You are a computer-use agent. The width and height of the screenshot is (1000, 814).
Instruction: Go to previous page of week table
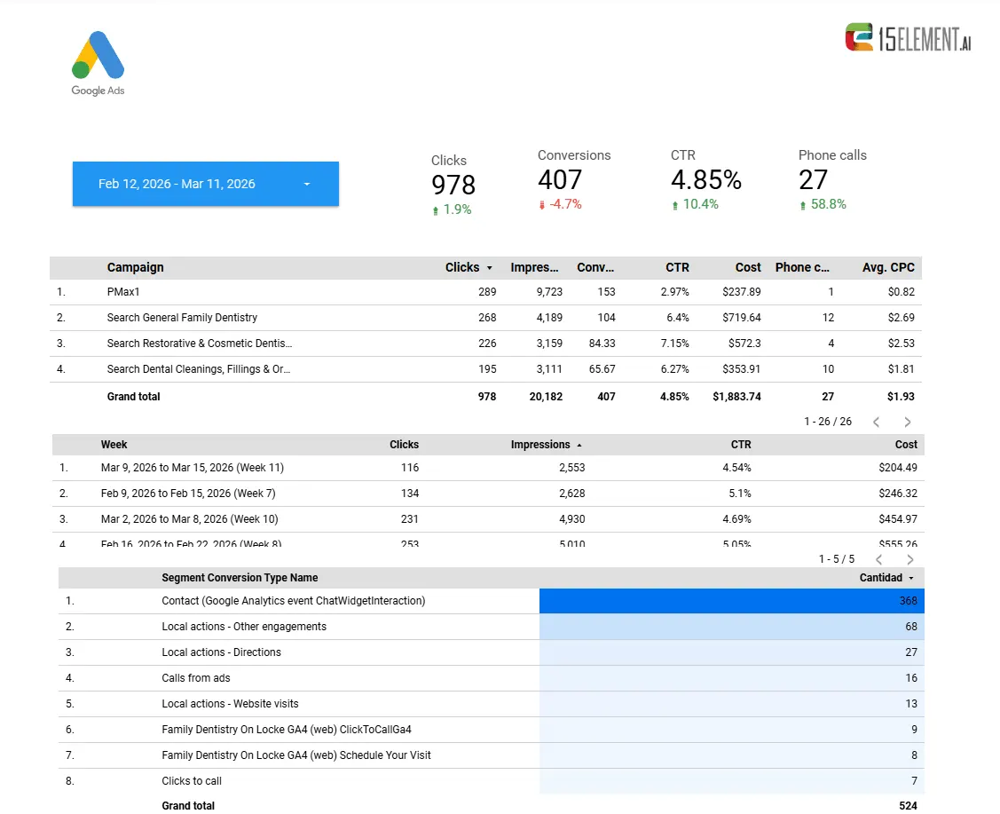878,559
